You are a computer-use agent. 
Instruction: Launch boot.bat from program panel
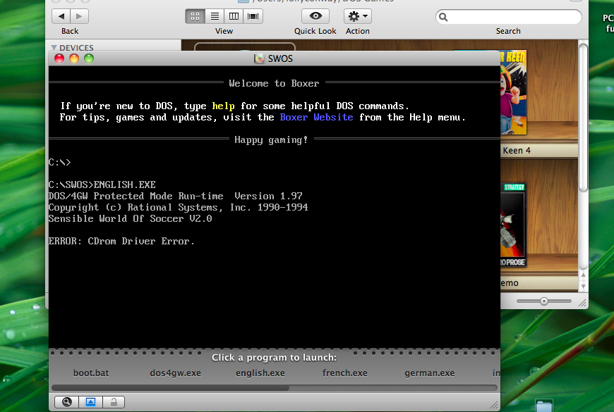point(91,373)
